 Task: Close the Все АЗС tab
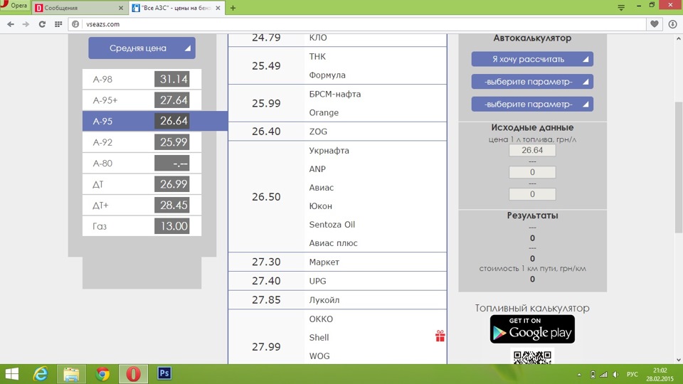point(218,8)
